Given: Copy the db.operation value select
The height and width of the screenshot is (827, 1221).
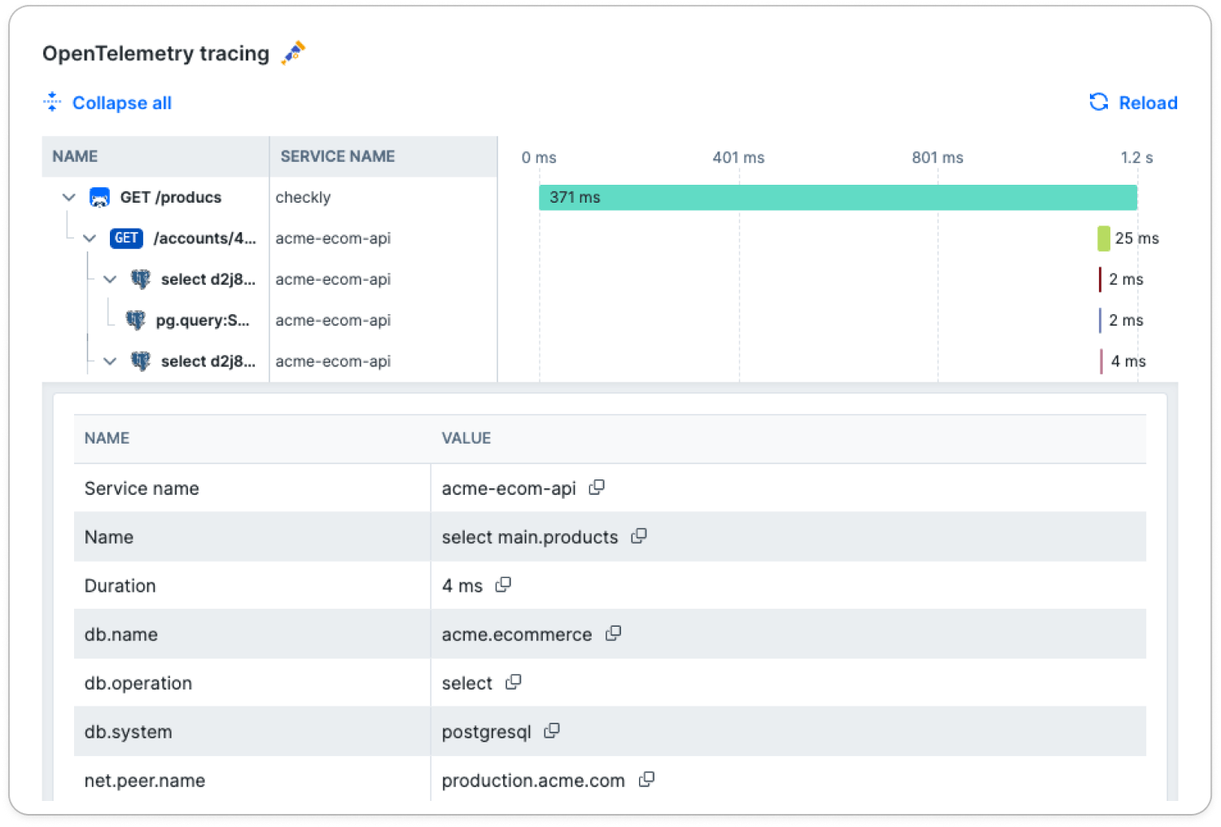Looking at the screenshot, I should click(x=513, y=682).
